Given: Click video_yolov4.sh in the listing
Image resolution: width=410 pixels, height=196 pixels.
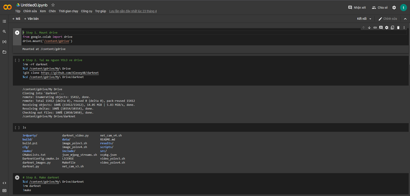Looking at the screenshot, I should 112,162.
